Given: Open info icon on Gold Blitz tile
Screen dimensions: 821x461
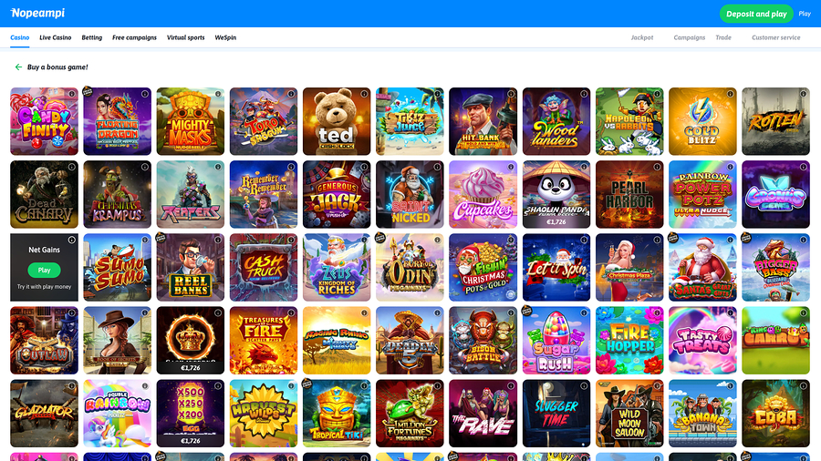Looking at the screenshot, I should (x=730, y=94).
